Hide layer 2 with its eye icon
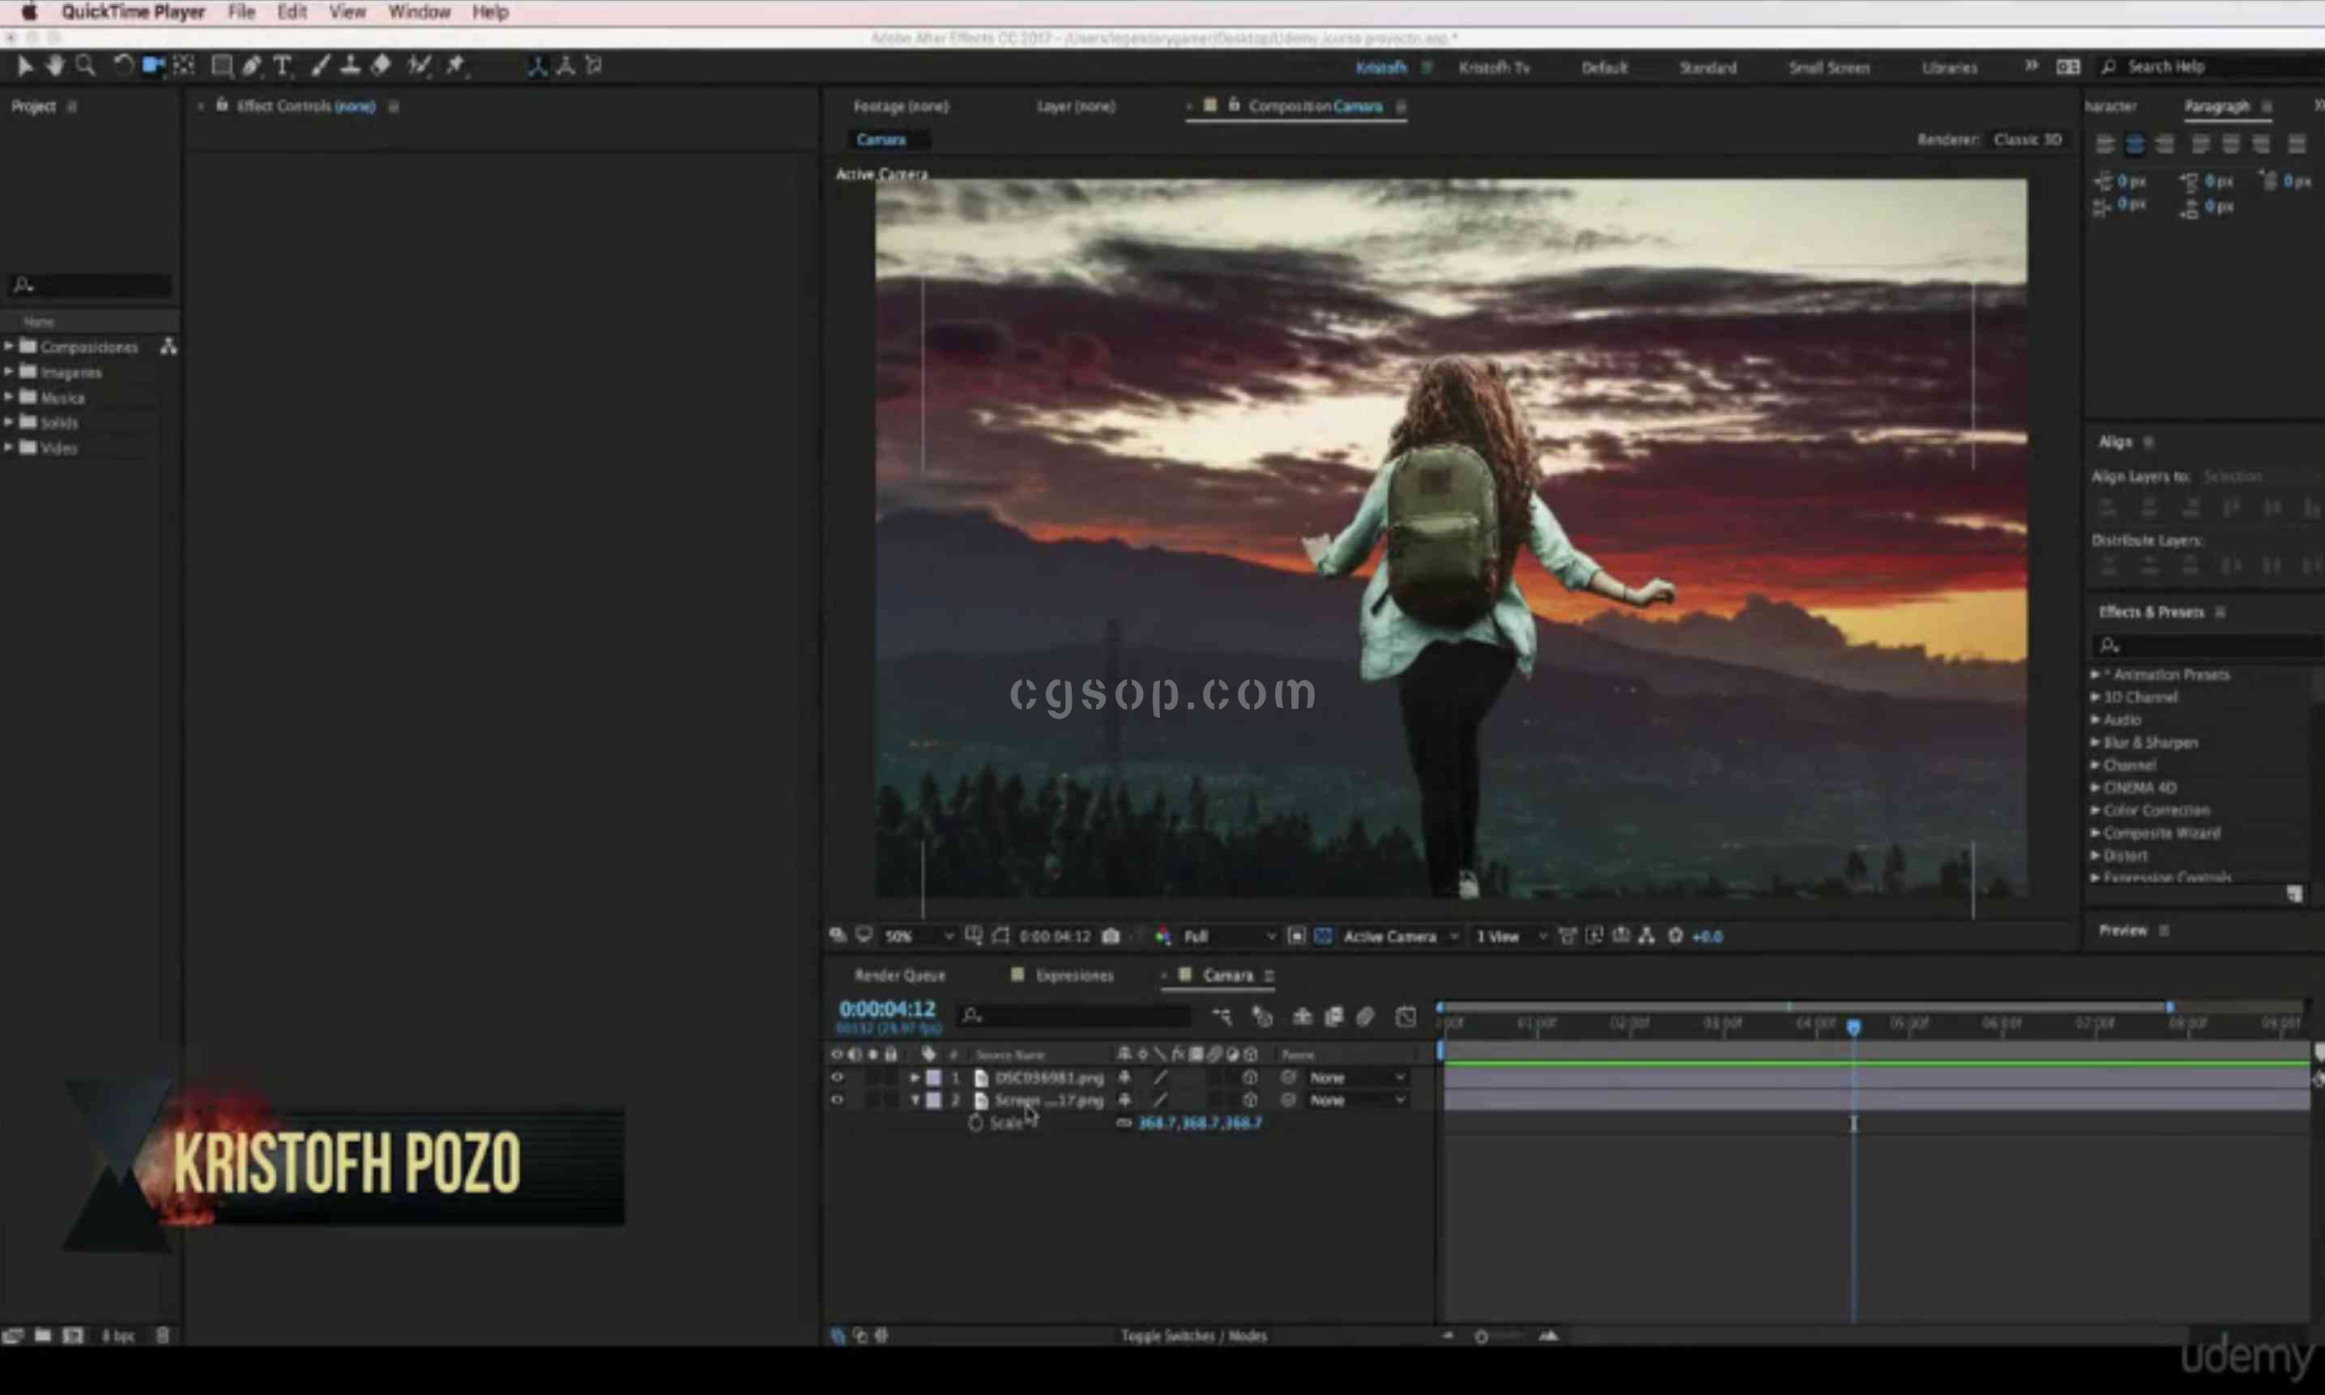The image size is (2325, 1395). pyautogui.click(x=836, y=1100)
